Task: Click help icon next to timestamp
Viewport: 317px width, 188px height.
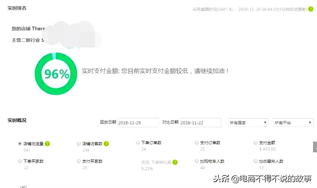Action: (311, 9)
